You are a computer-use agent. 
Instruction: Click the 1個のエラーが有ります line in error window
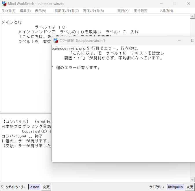click(x=76, y=68)
